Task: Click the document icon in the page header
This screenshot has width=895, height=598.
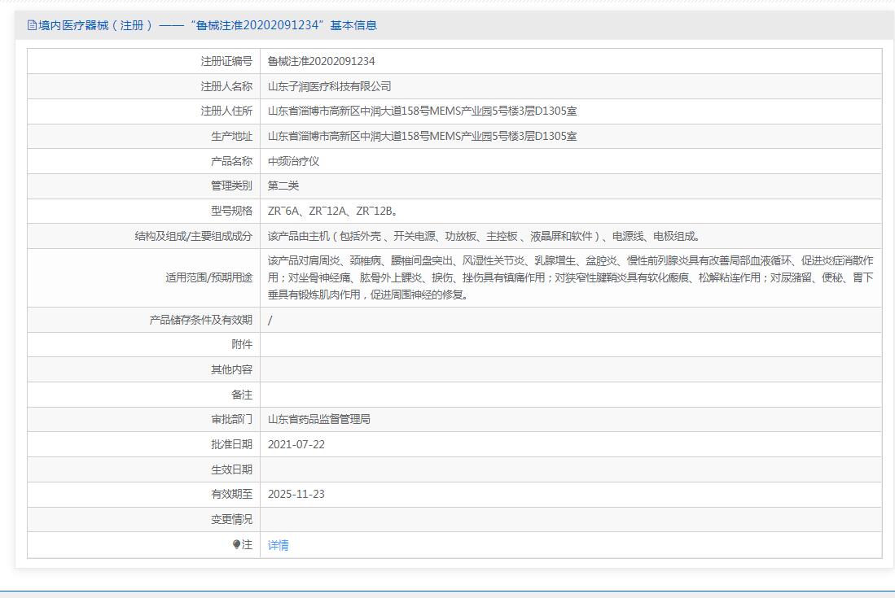Action: [x=32, y=25]
